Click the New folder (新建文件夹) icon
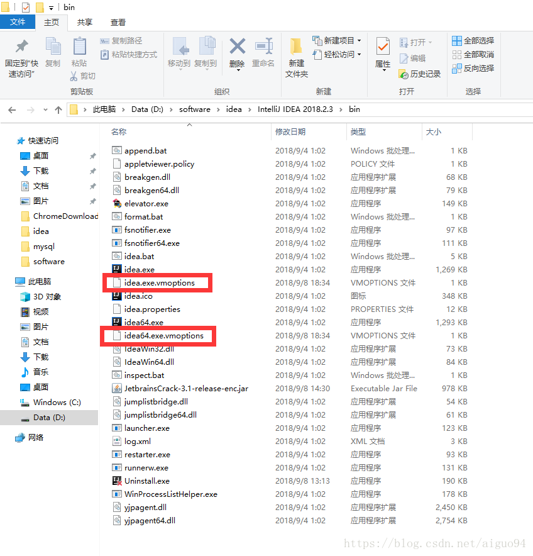The height and width of the screenshot is (556, 533). pyautogui.click(x=296, y=47)
